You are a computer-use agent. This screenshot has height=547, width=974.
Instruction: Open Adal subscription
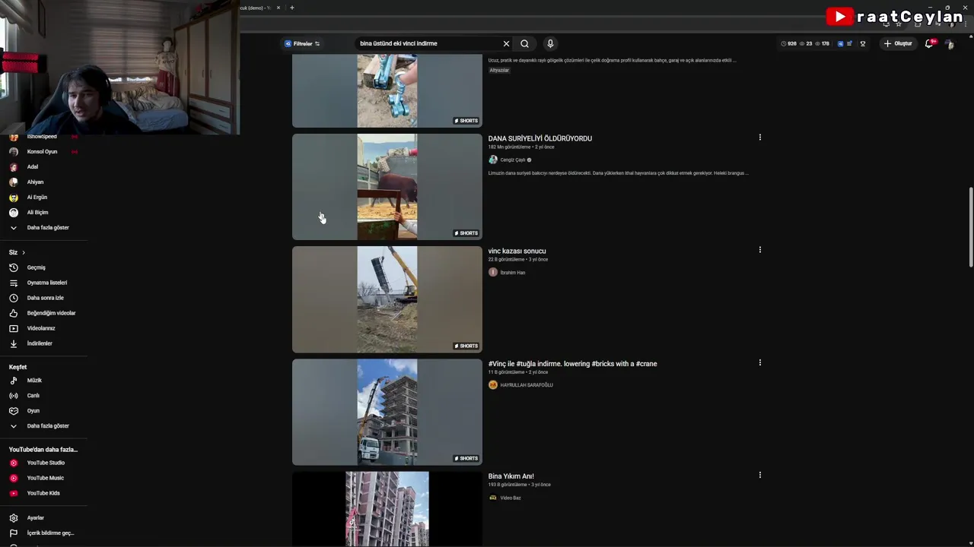click(32, 167)
